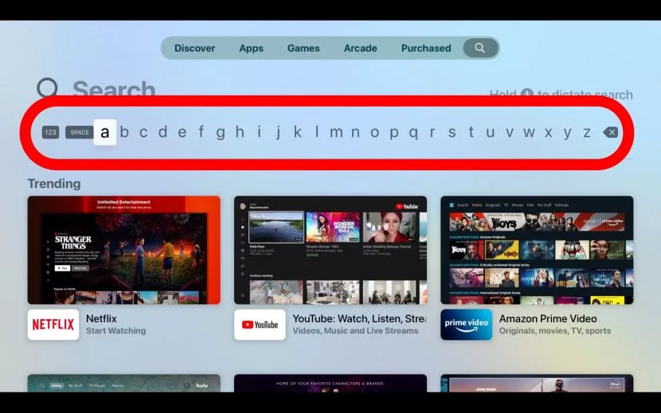This screenshot has width=661, height=413.
Task: Type letter m on the keyboard row
Action: click(336, 132)
